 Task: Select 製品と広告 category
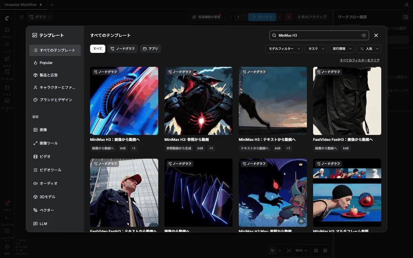coord(55,75)
